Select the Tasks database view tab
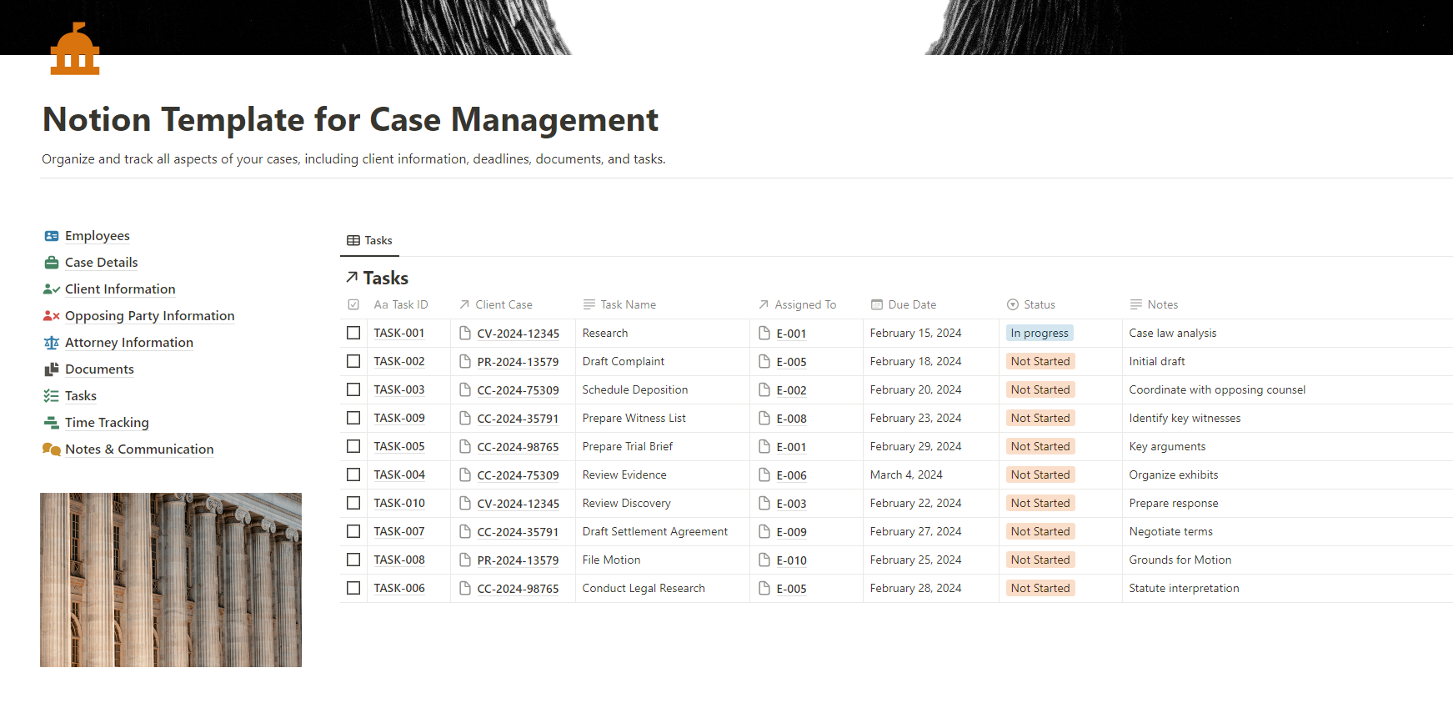 click(369, 240)
